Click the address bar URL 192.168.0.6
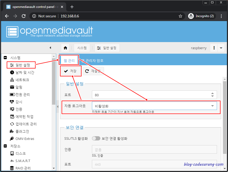This screenshot has height=172, width=228. click(70, 16)
